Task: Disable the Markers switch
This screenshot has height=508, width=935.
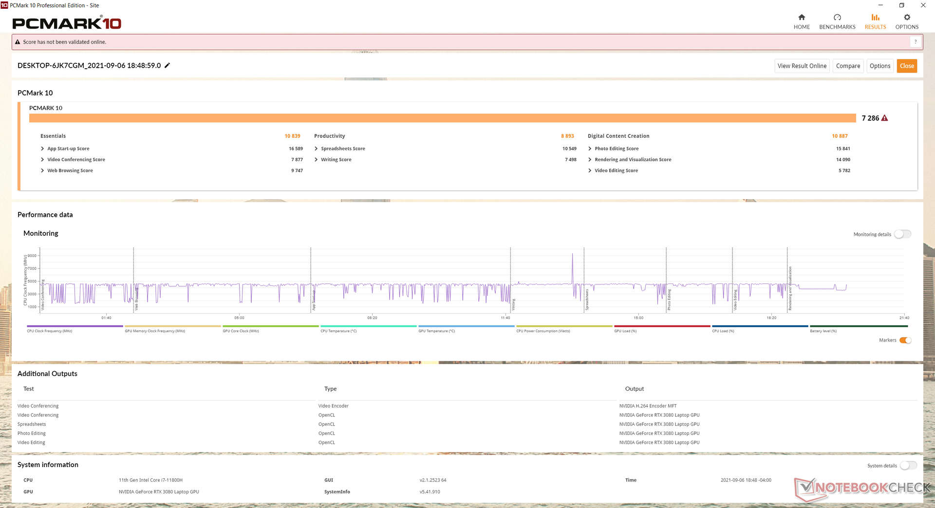Action: [x=905, y=340]
